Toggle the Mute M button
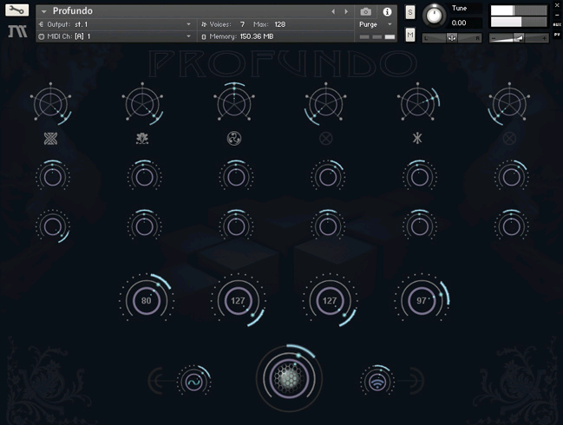The image size is (563, 425). [410, 35]
